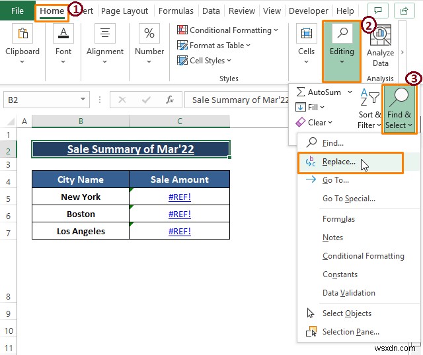This screenshot has height=355, width=423.
Task: Click the Number percent icon
Action: (x=149, y=34)
